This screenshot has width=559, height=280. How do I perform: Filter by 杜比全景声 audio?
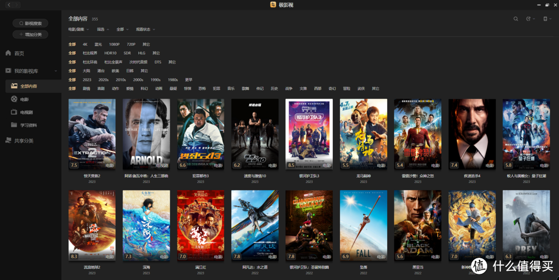click(113, 63)
